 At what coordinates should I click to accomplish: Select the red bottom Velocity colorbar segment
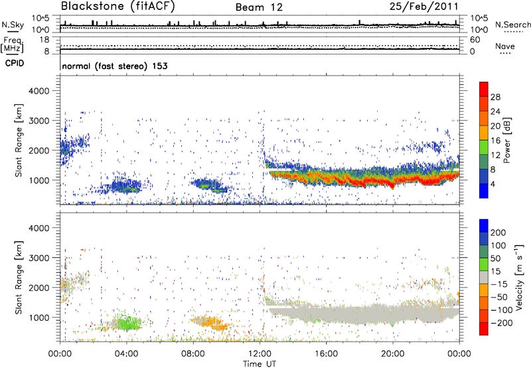point(484,329)
